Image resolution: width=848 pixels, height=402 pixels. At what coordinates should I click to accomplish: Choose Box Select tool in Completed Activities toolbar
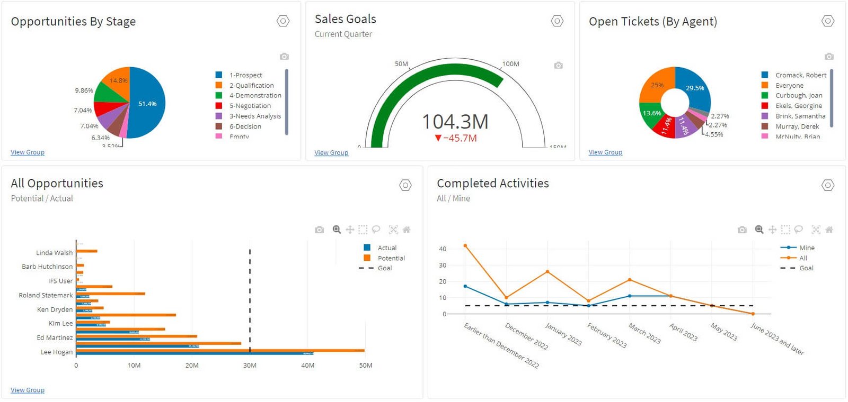click(785, 230)
